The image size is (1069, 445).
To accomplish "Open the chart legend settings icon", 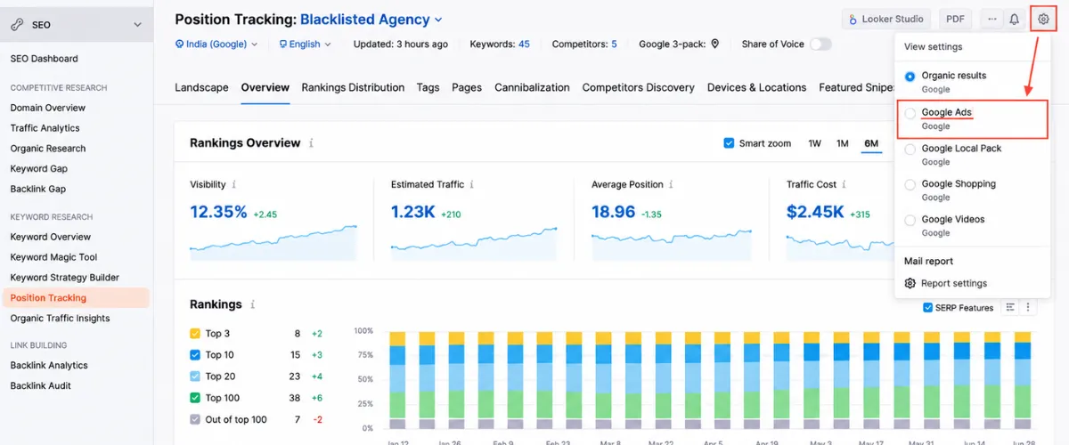I will tap(1010, 307).
